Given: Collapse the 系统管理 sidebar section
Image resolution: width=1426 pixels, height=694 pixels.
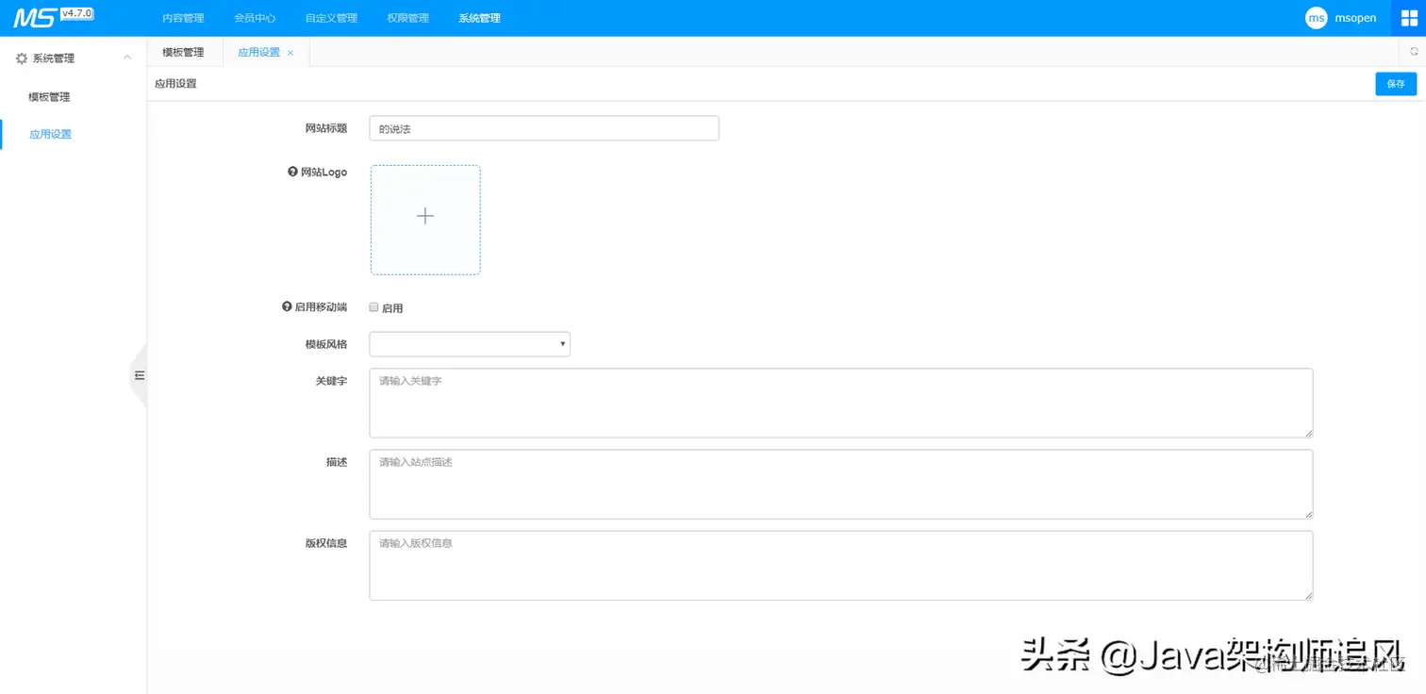Looking at the screenshot, I should coord(127,57).
